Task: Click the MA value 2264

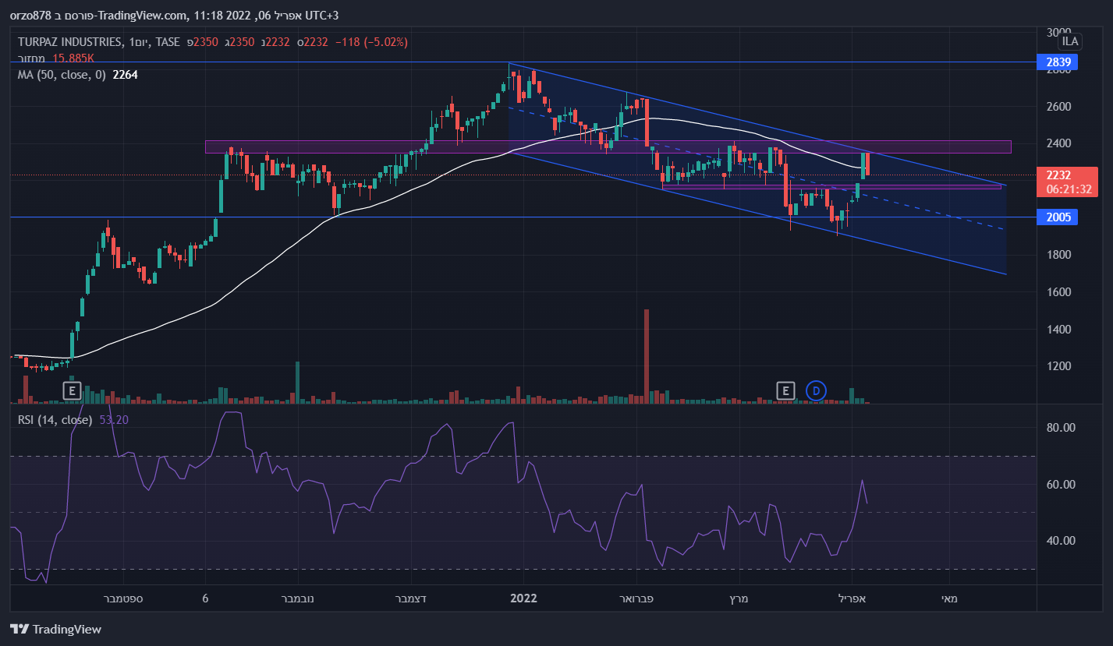Action: (x=126, y=75)
